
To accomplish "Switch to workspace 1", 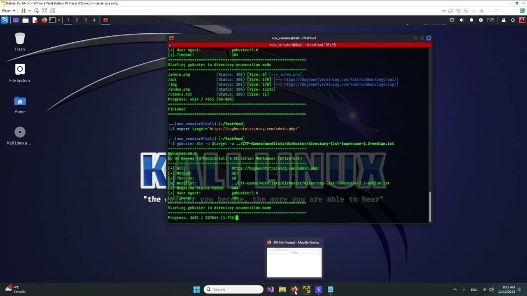I will point(68,20).
